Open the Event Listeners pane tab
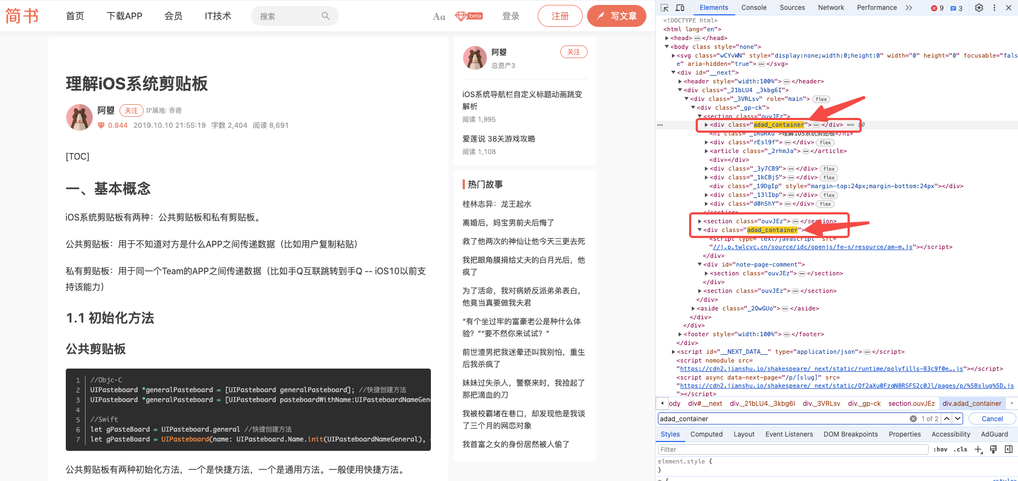1018x481 pixels. pyautogui.click(x=789, y=434)
